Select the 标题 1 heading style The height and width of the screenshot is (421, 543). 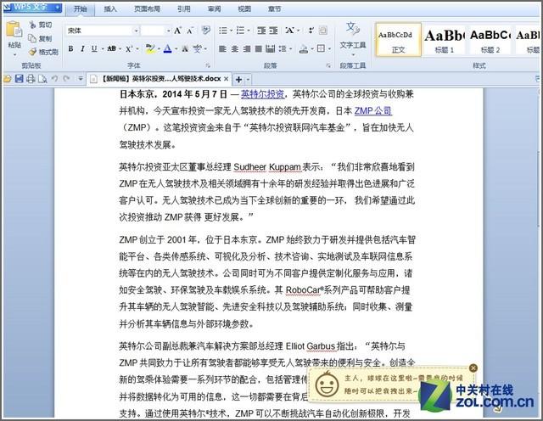(x=444, y=40)
